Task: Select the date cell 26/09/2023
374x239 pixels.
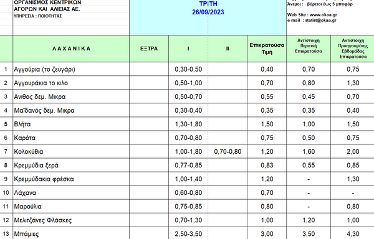Action: (x=208, y=12)
